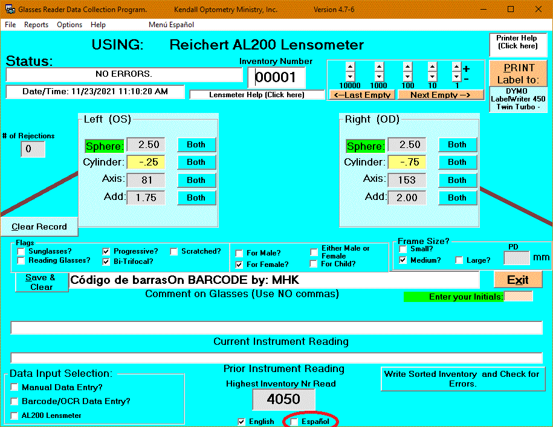The height and width of the screenshot is (427, 553).
Task: Click the Right Axis value field
Action: click(407, 181)
